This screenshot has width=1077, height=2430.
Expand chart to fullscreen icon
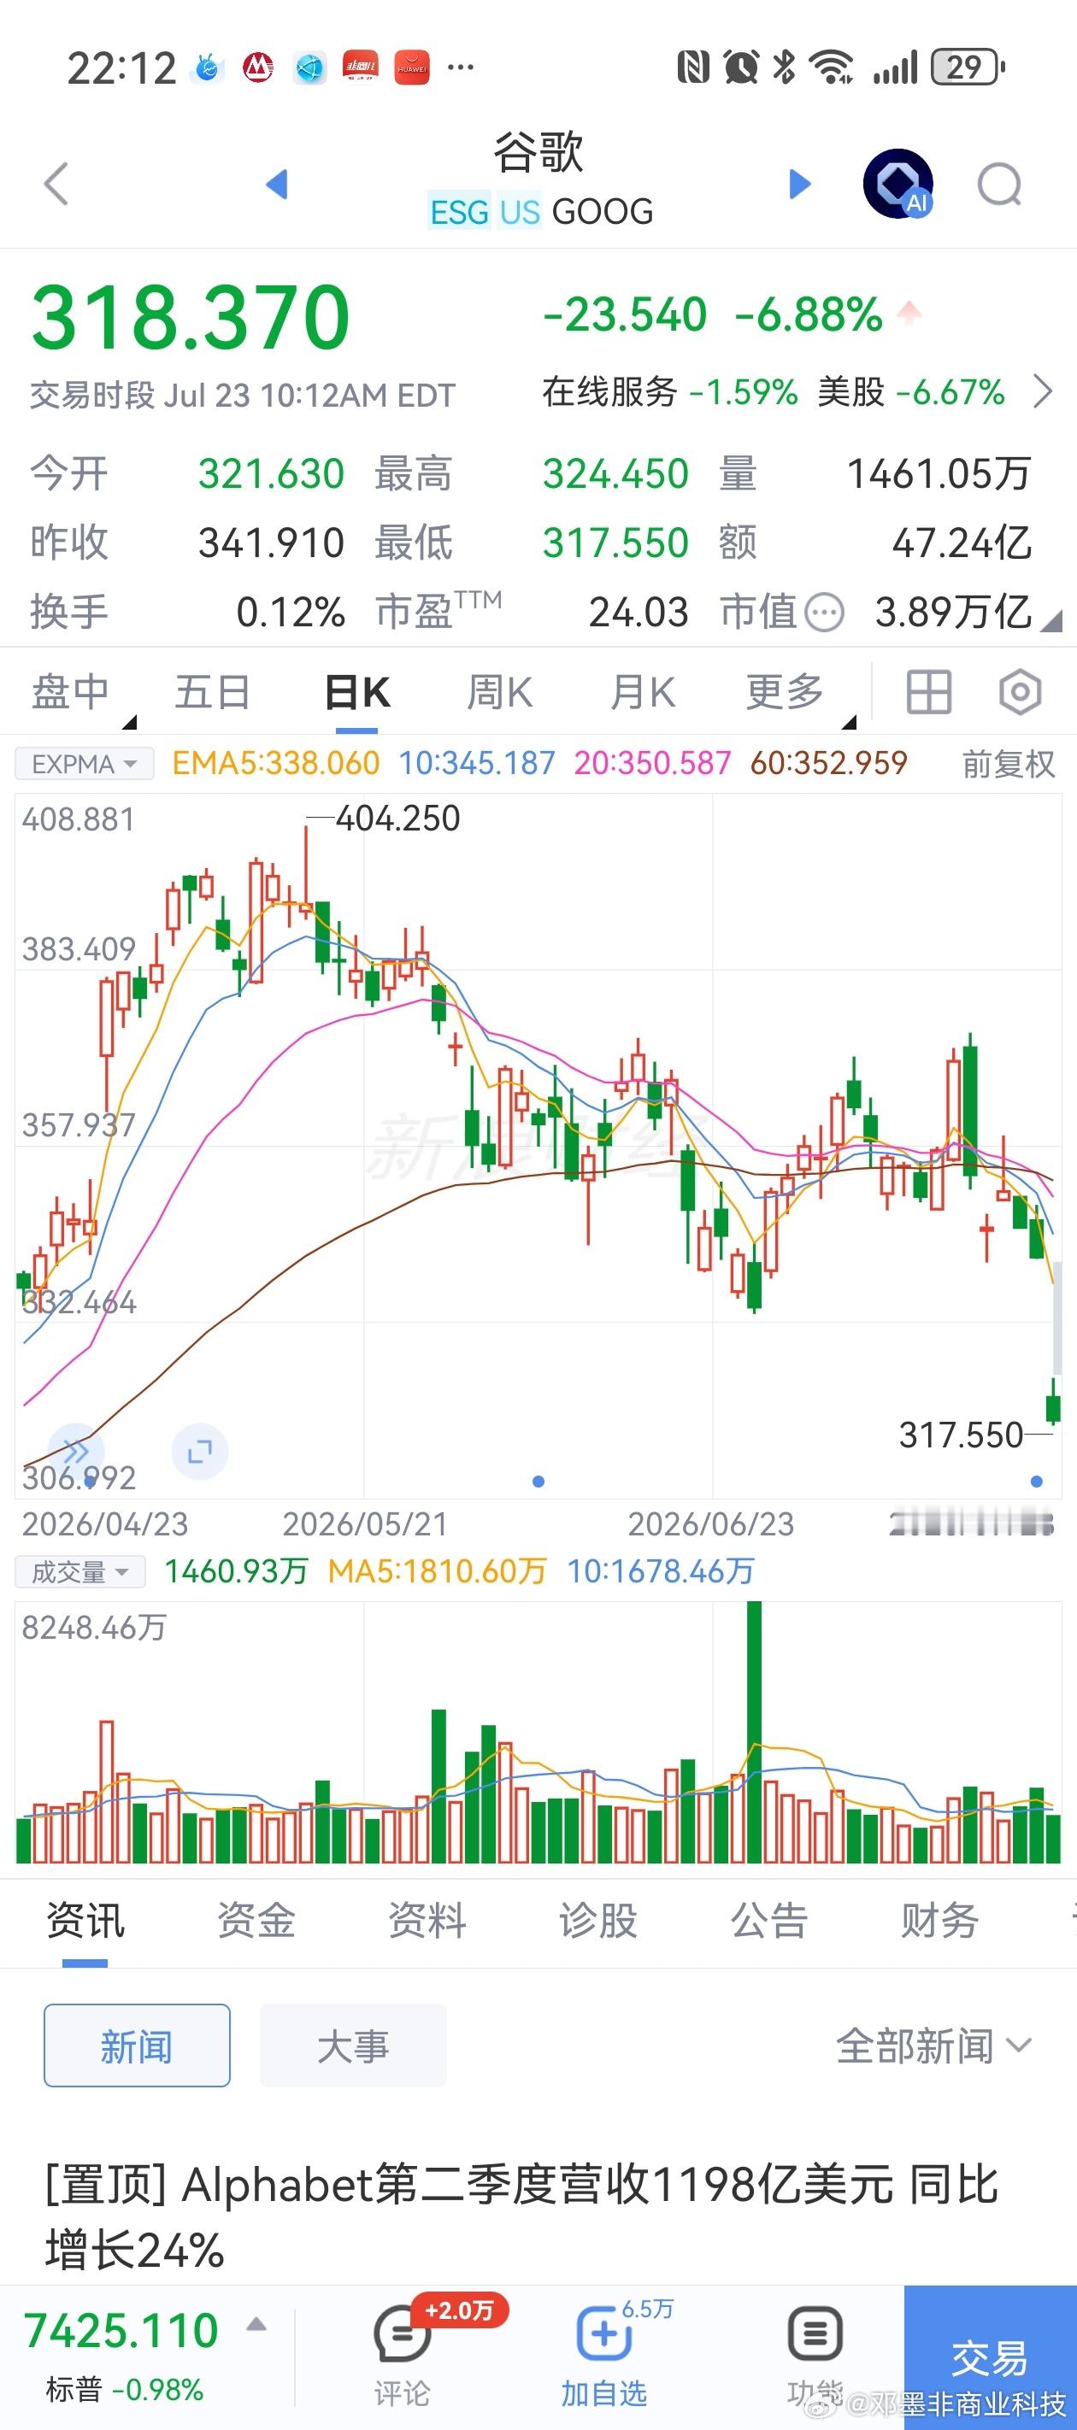click(200, 1451)
